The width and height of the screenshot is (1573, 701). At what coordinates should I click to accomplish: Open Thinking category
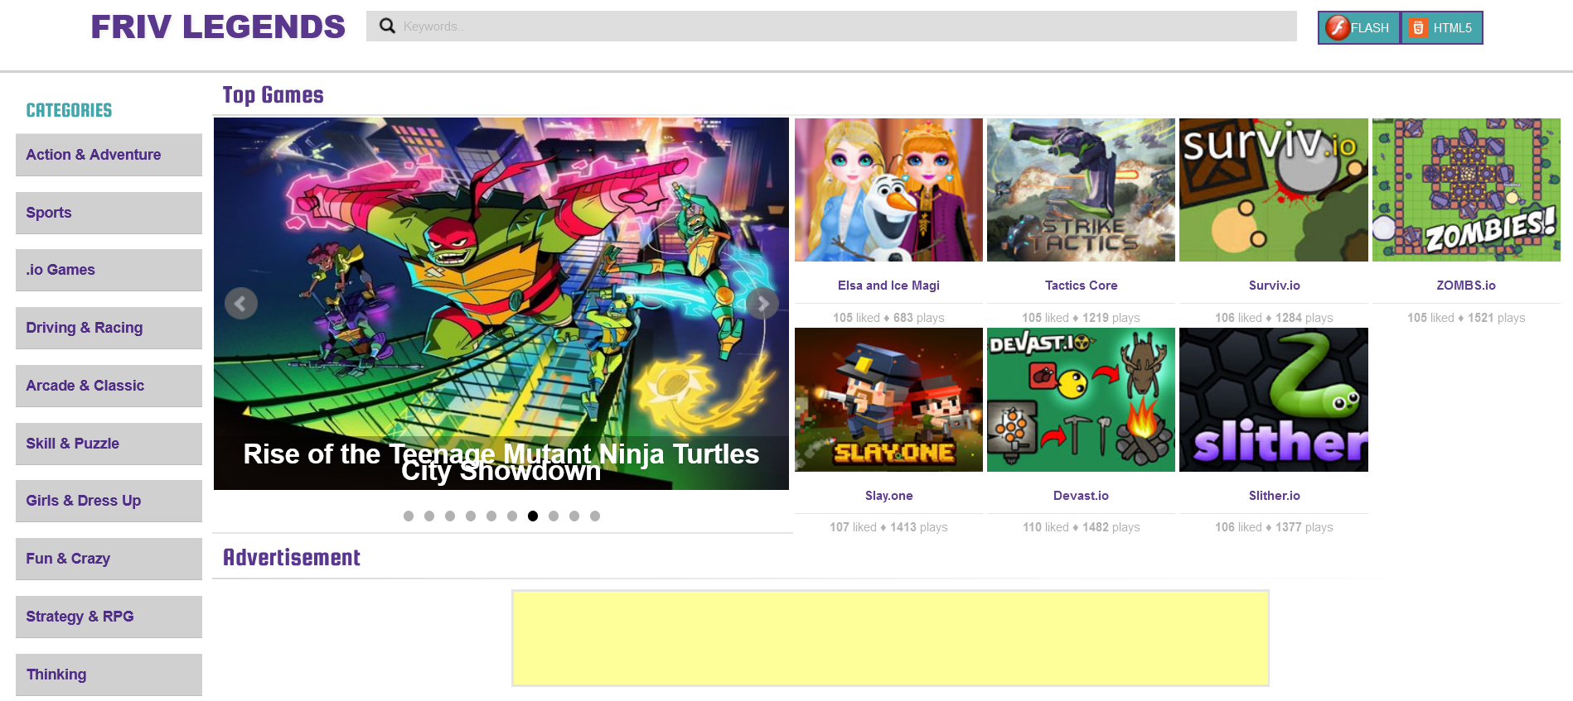click(x=109, y=675)
